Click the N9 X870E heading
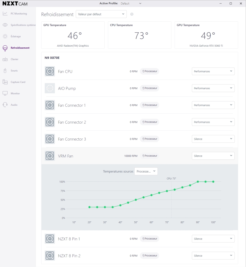This screenshot has height=267, width=246. (52, 58)
